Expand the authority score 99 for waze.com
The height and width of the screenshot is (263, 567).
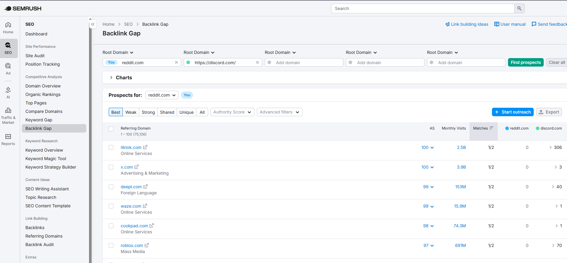[428, 206]
